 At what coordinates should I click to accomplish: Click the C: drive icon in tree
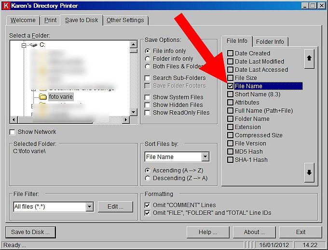tap(33, 45)
